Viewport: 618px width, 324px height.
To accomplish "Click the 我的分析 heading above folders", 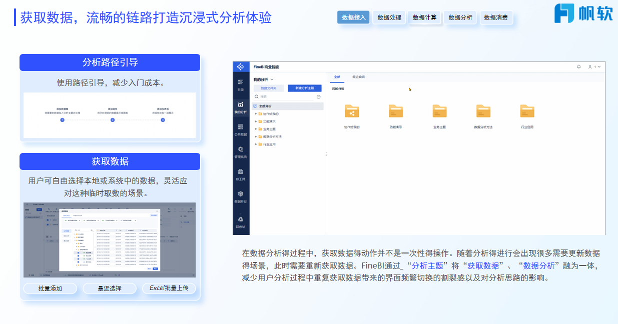I will point(338,88).
